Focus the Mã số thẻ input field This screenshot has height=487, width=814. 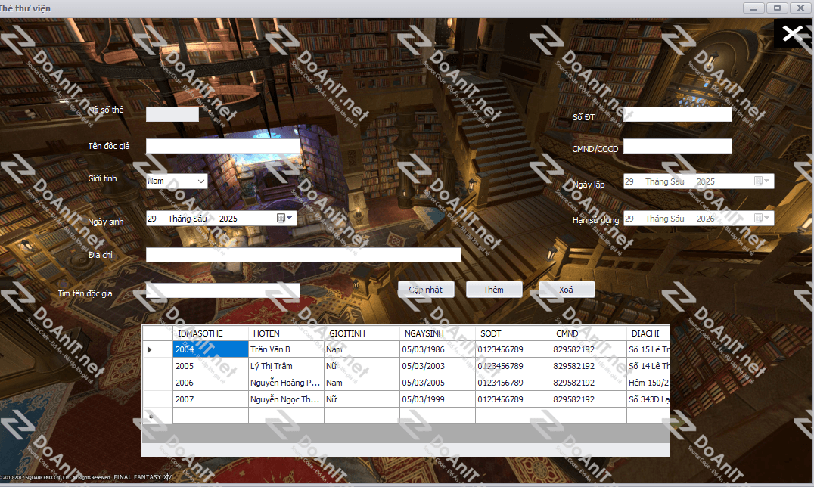click(172, 114)
